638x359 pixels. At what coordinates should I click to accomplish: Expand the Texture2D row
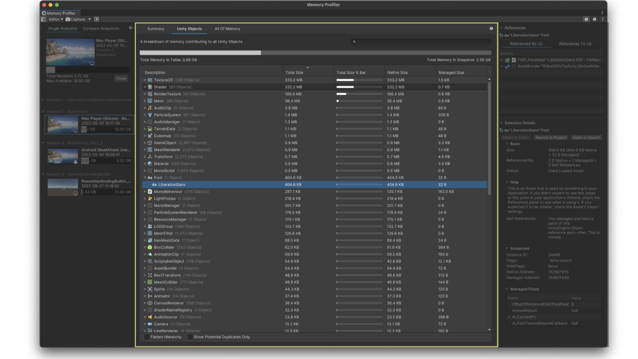[144, 80]
